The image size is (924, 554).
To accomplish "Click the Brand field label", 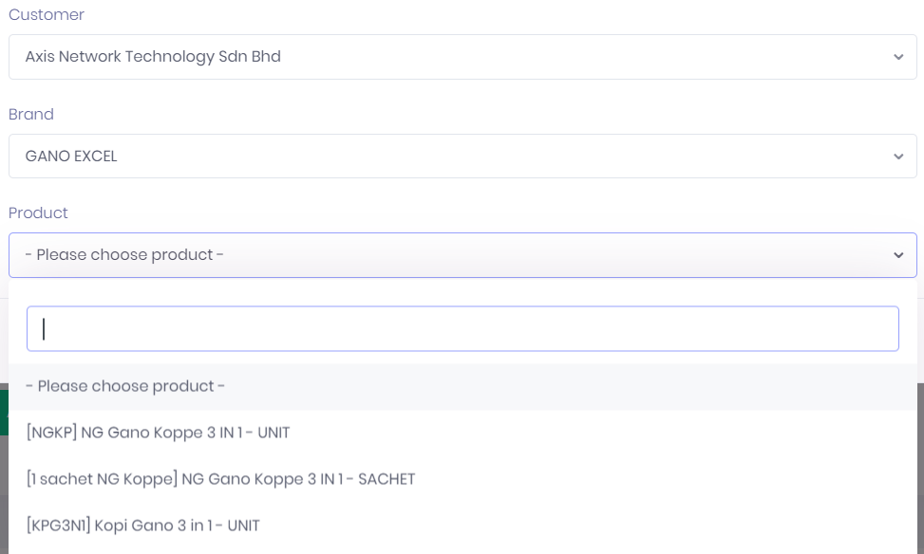I will click(31, 114).
